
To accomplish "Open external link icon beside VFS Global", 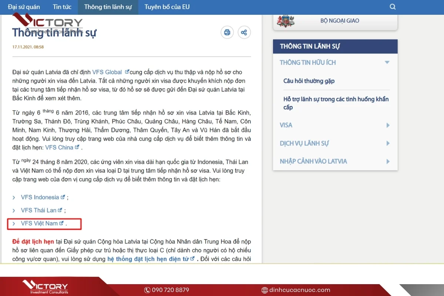I will (127, 72).
